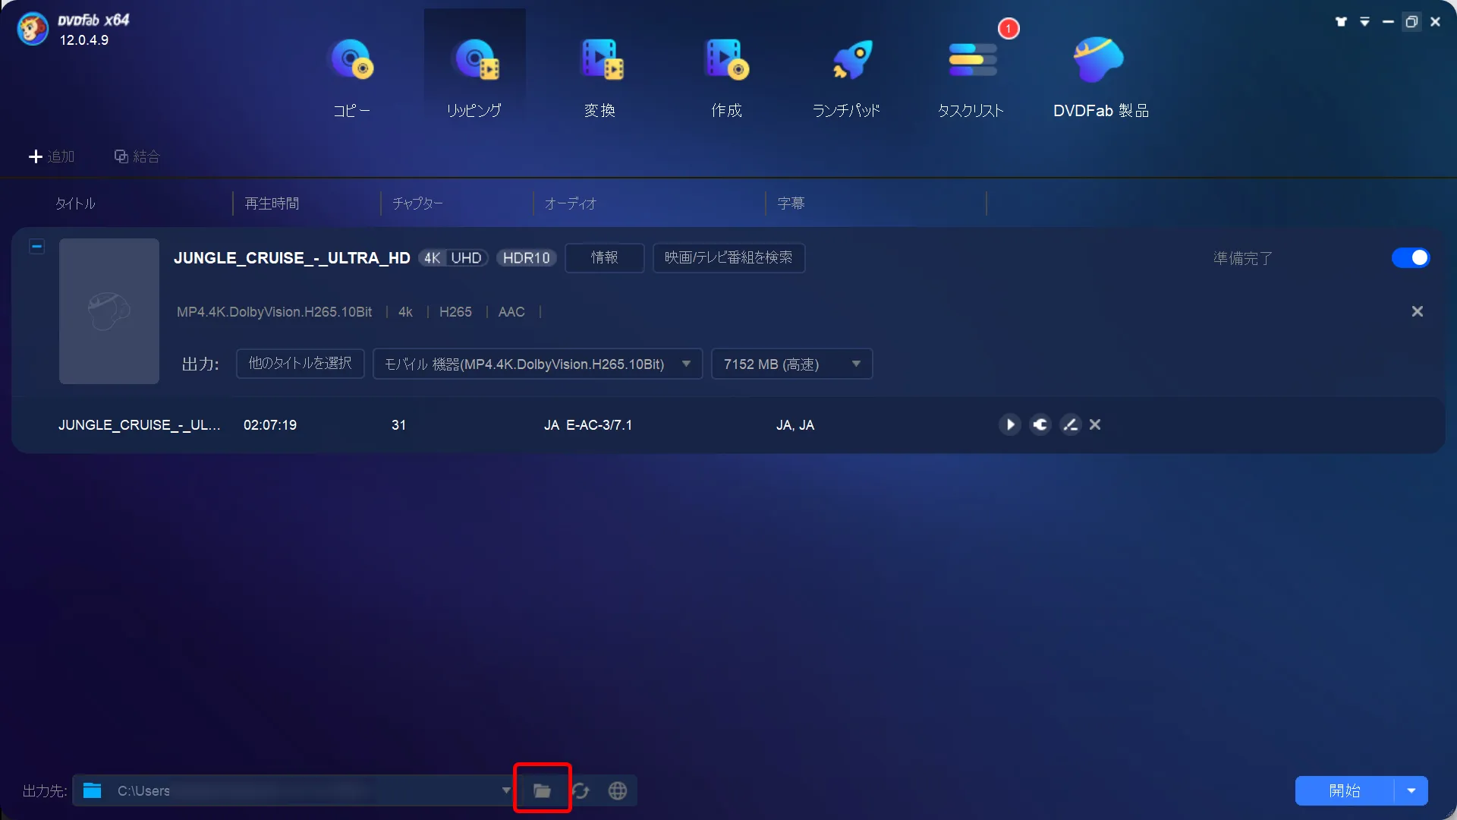Click the JUNGLE_CRUISE_-_ULTRA_HD title name

(292, 258)
